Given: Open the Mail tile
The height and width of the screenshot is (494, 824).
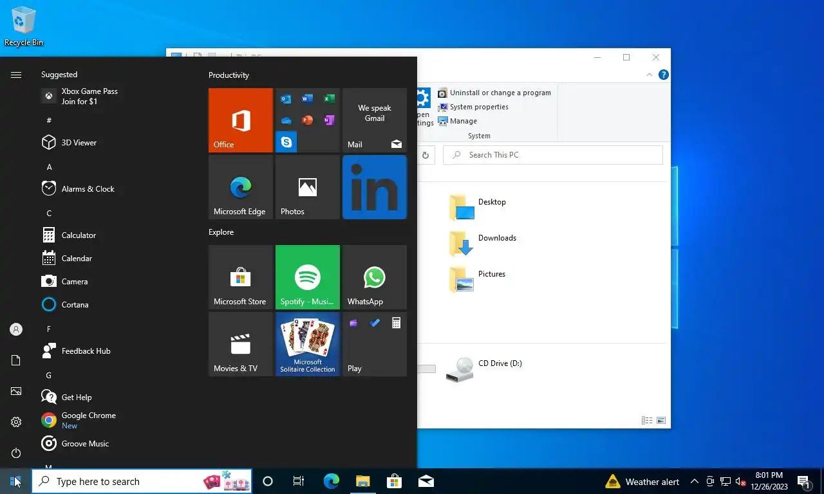Looking at the screenshot, I should click(x=375, y=120).
